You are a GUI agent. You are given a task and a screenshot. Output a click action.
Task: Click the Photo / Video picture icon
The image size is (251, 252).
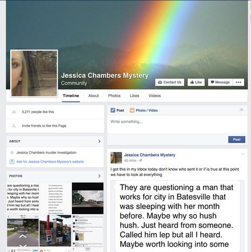click(132, 110)
